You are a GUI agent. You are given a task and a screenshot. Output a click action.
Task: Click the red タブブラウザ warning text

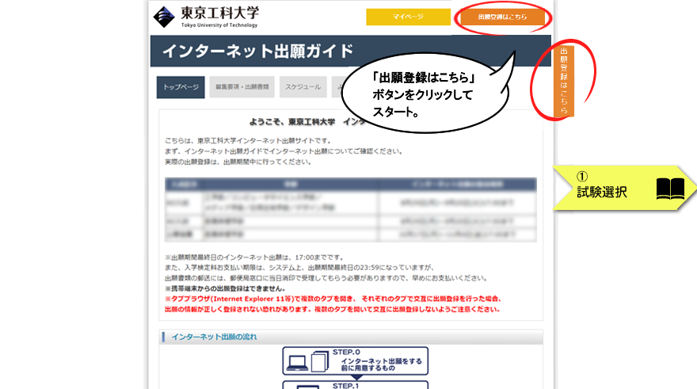coord(333,304)
